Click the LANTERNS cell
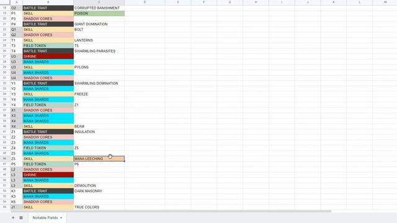Viewport: 397px width, 223px height. tap(99, 40)
